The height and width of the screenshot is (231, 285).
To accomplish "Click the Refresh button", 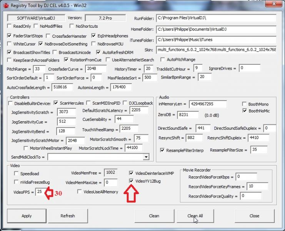I will 68,216.
